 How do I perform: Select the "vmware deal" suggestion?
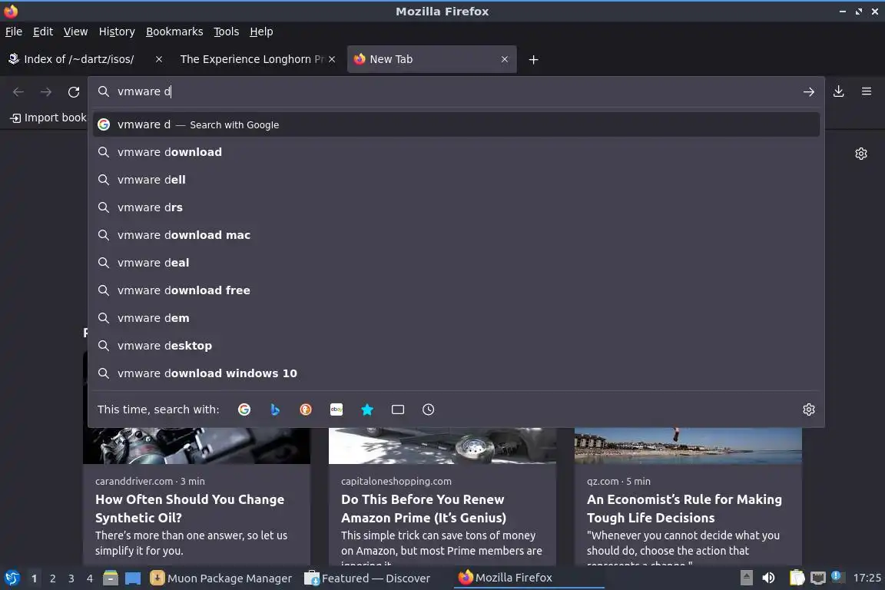point(456,263)
